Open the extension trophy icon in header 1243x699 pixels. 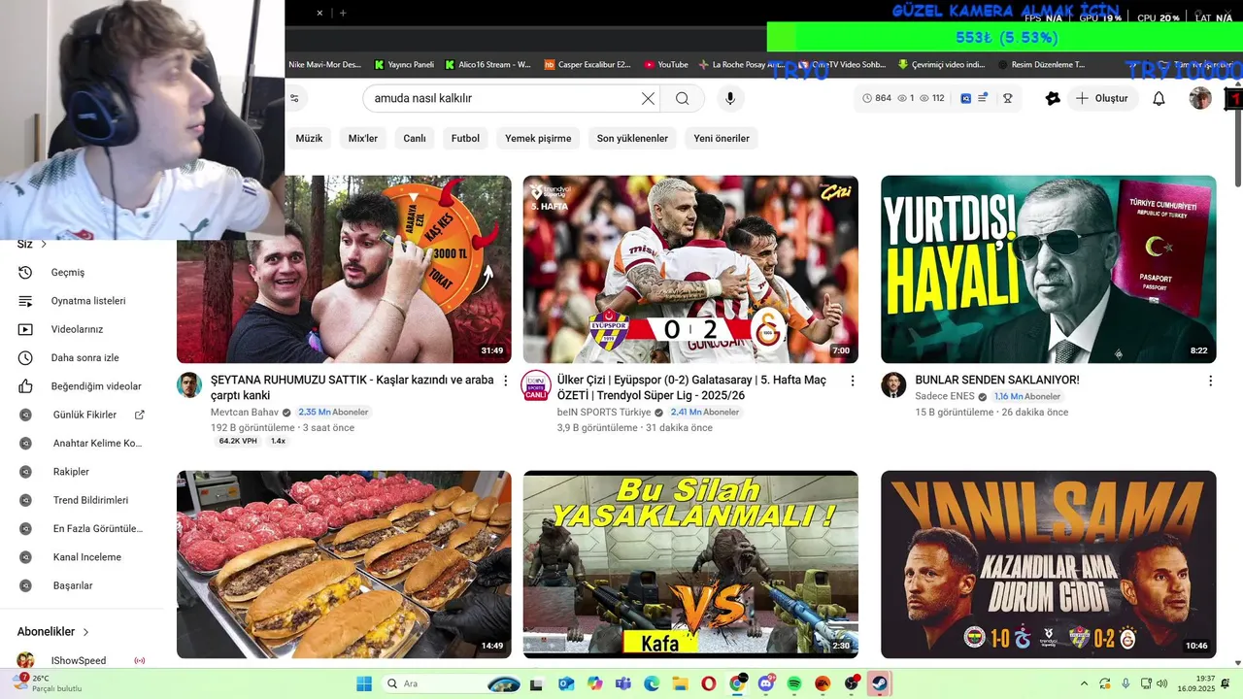pyautogui.click(x=1008, y=98)
